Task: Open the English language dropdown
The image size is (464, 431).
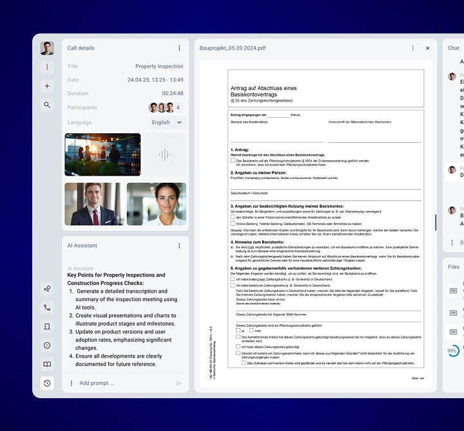Action: point(166,122)
